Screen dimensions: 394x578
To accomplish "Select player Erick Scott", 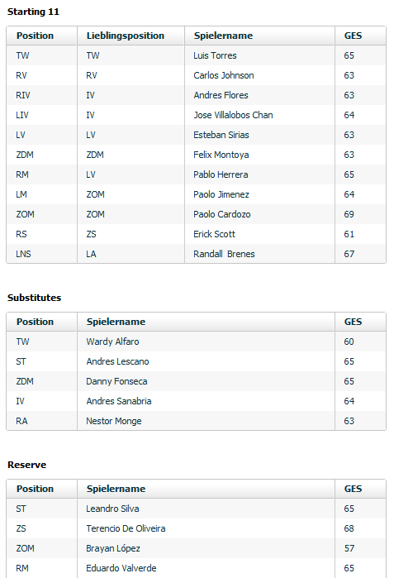I will 214,234.
